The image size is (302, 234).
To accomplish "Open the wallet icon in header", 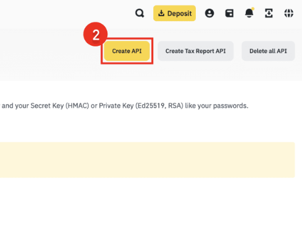I will coord(229,14).
